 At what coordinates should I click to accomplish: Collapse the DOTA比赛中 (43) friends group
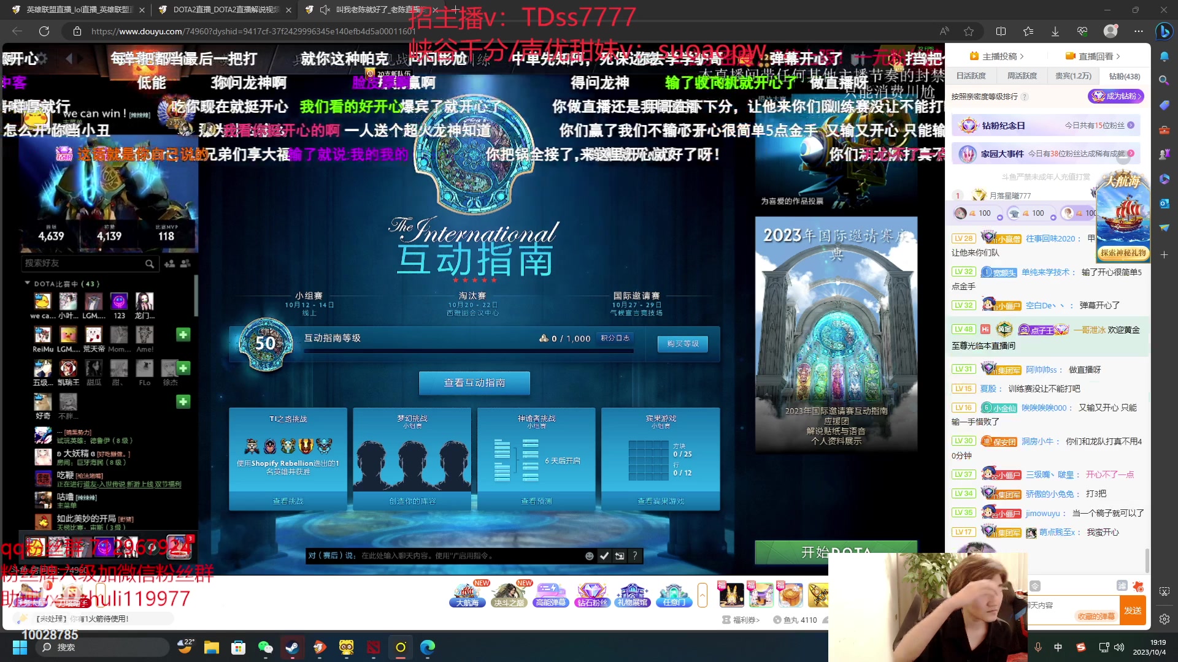point(28,283)
